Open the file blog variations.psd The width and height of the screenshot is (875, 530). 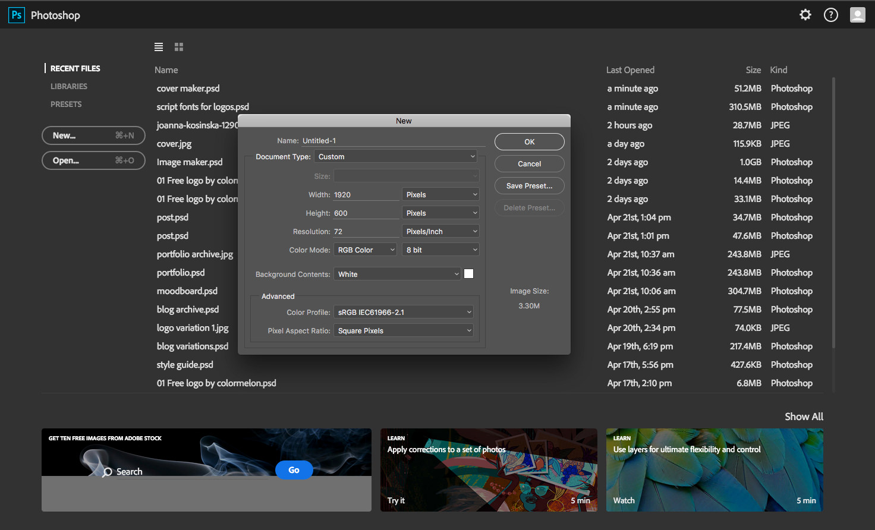click(x=193, y=346)
